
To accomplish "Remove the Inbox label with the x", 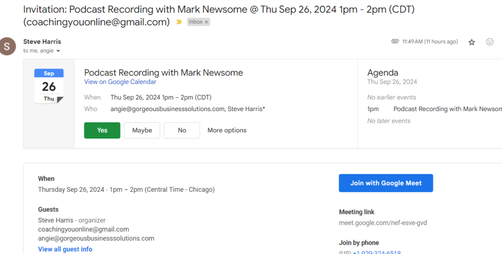I will point(206,22).
